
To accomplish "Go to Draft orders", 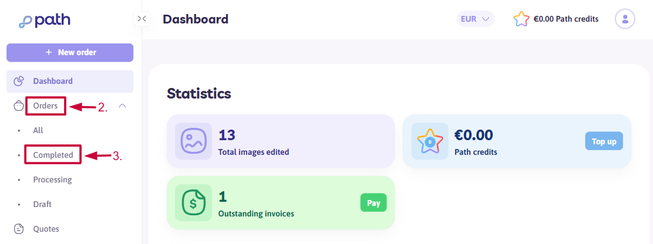I will (x=42, y=204).
